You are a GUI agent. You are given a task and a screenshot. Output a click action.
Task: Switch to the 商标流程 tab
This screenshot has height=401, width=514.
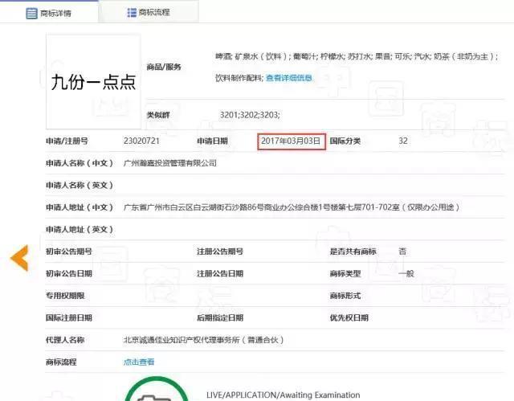[x=149, y=13]
